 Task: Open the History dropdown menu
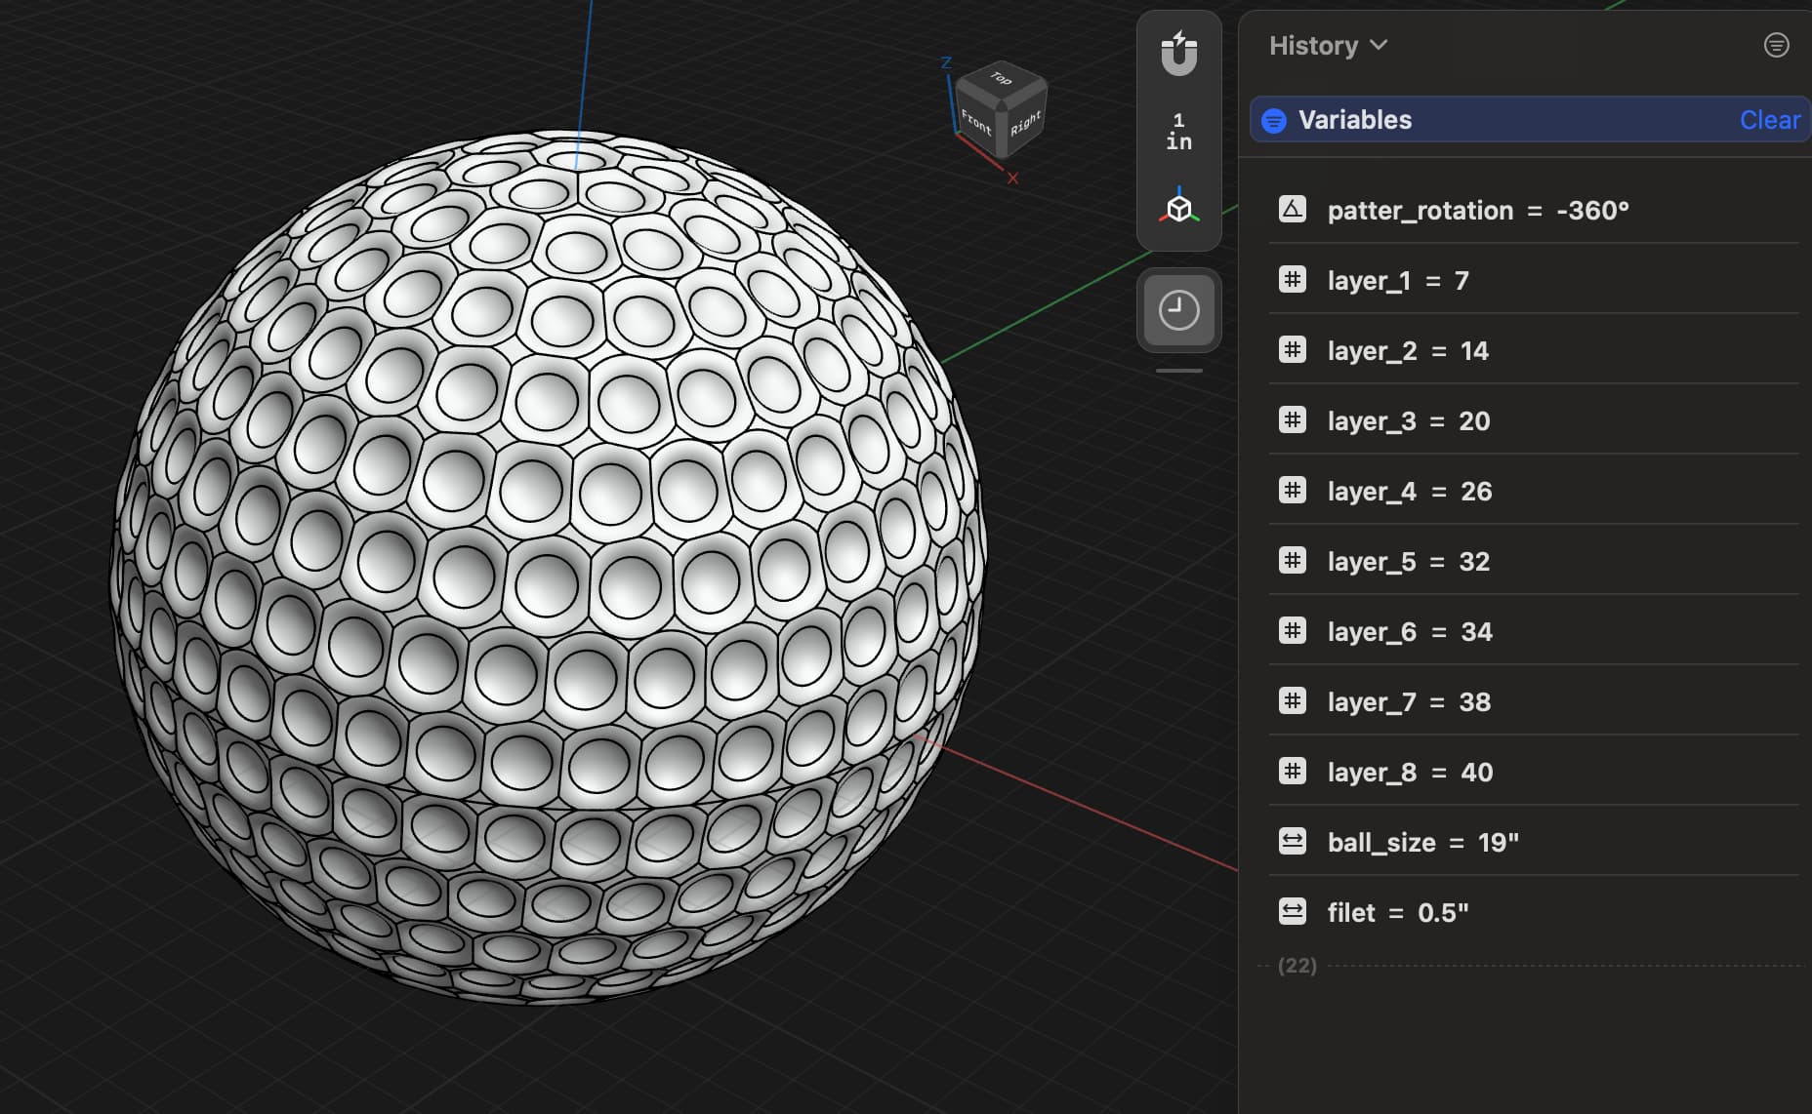(x=1328, y=46)
